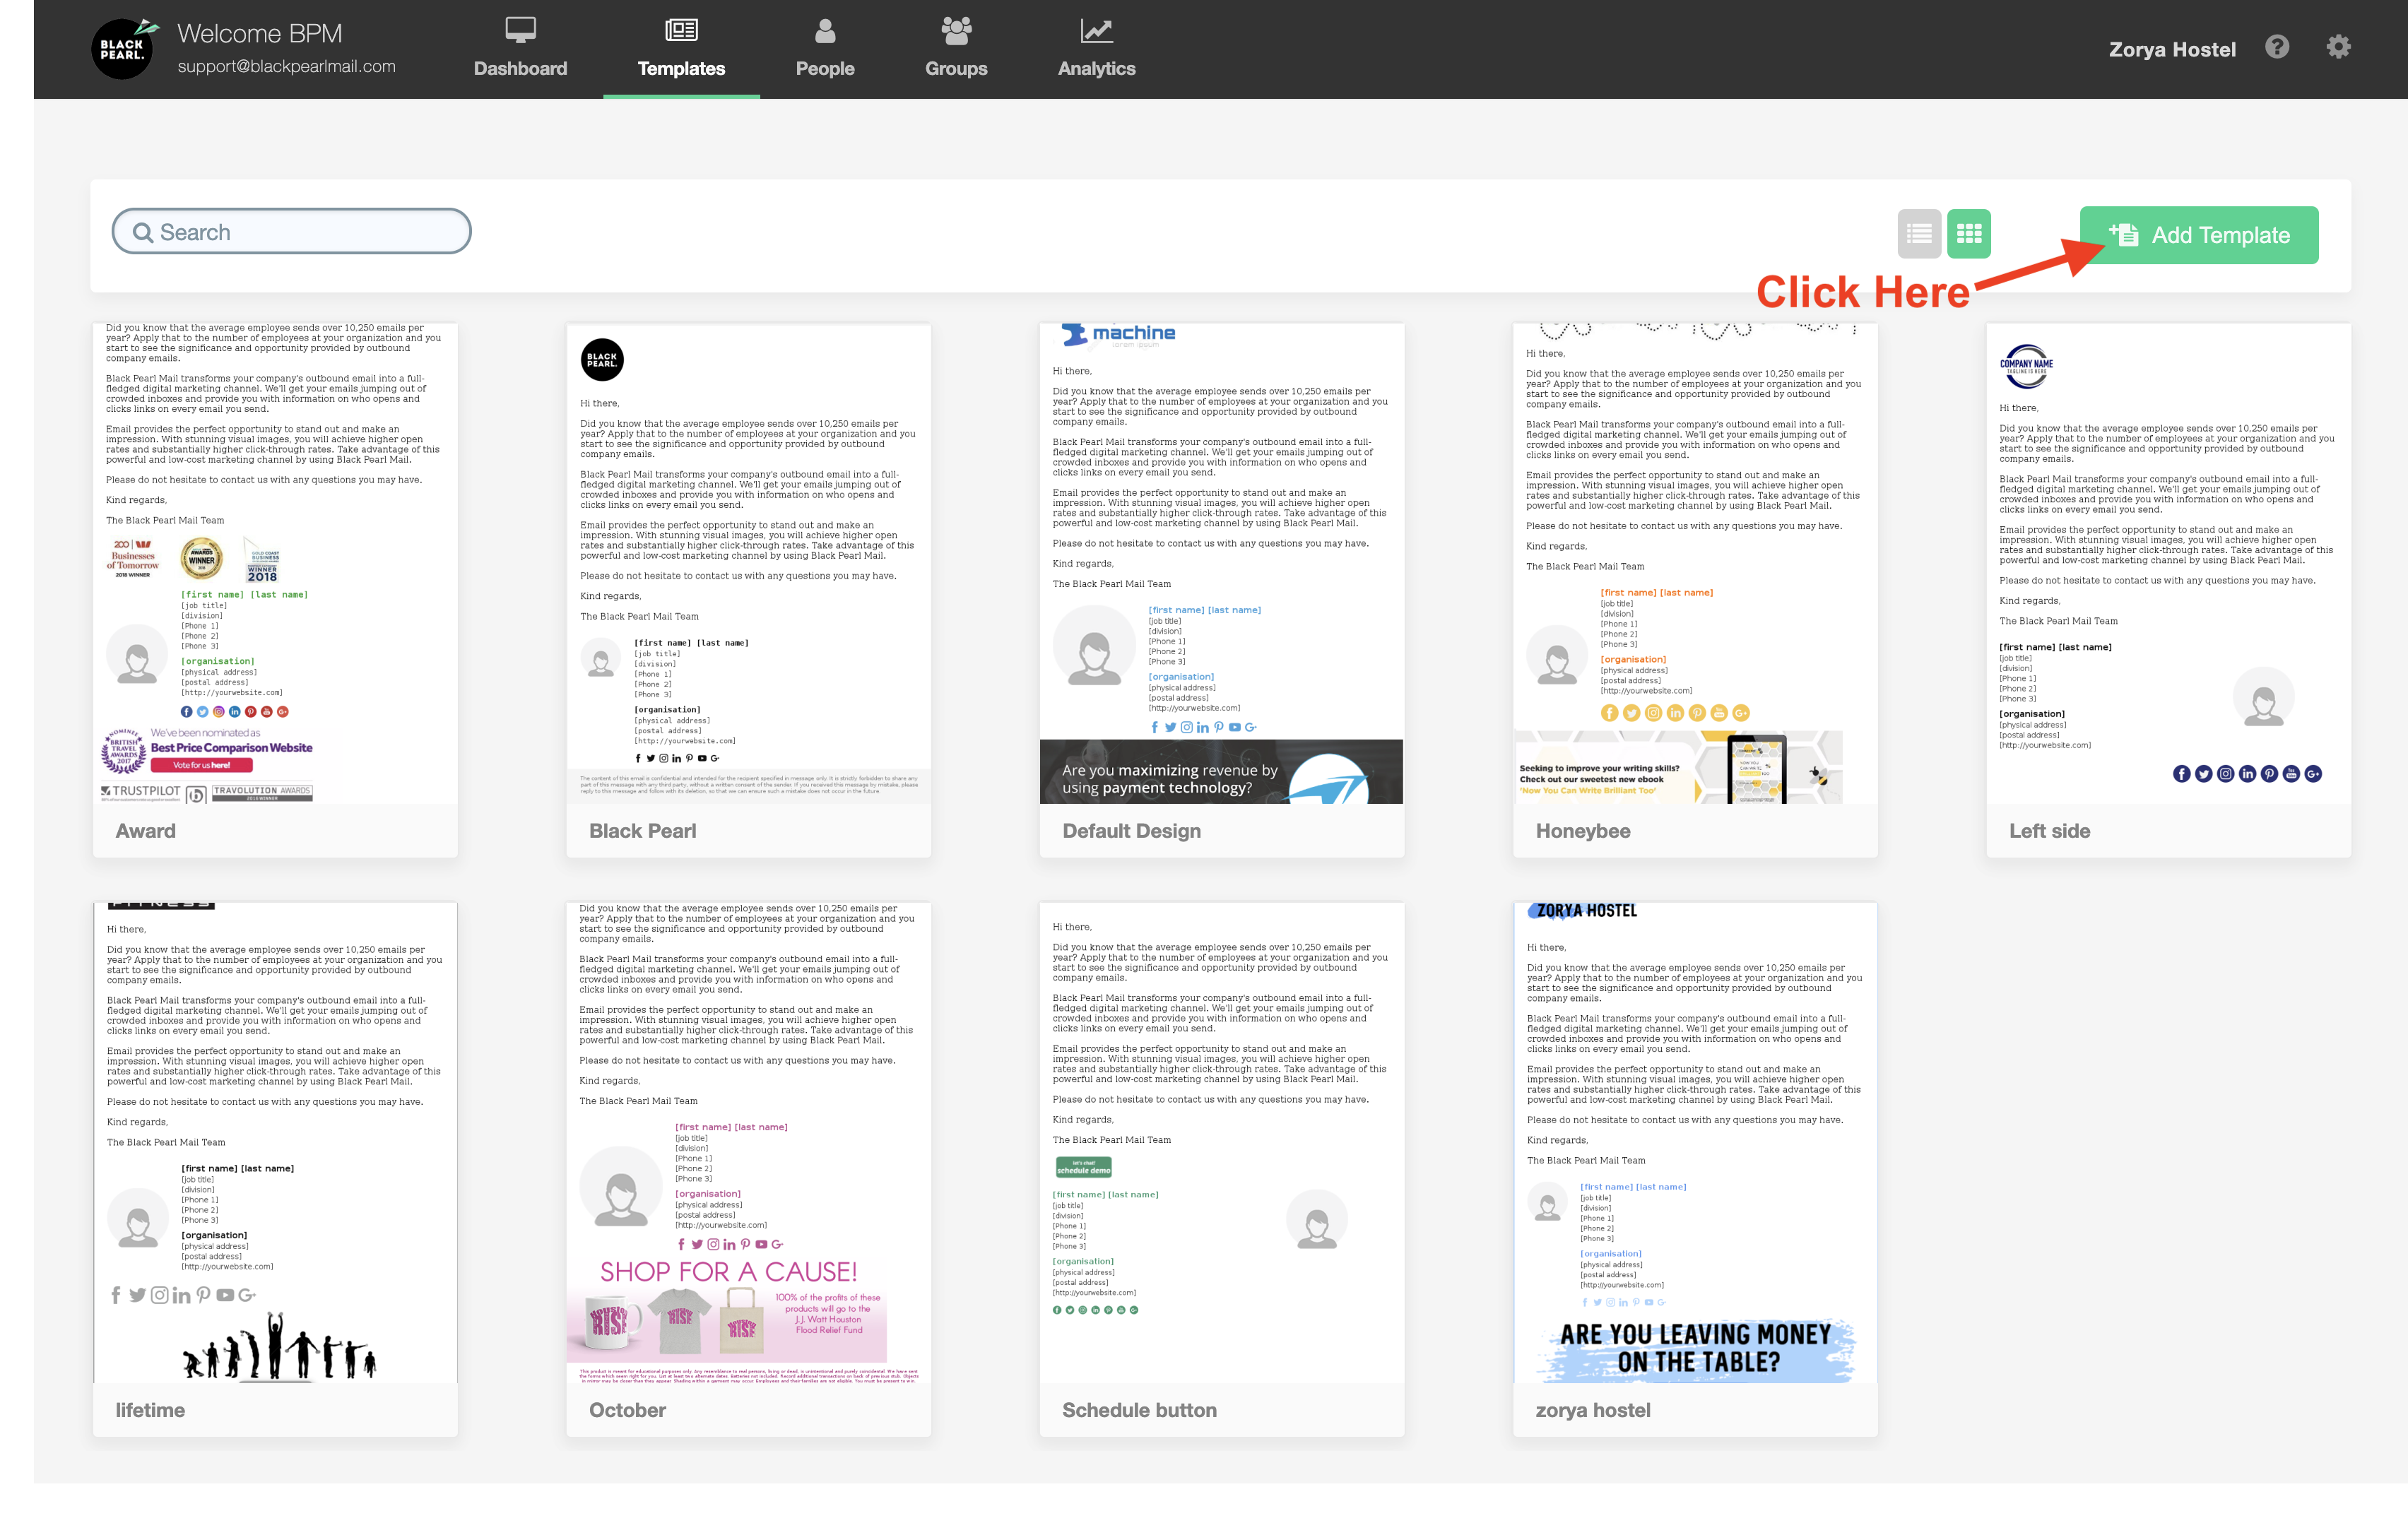Image resolution: width=2408 pixels, height=1523 pixels.
Task: Open settings gear icon
Action: tap(2338, 47)
